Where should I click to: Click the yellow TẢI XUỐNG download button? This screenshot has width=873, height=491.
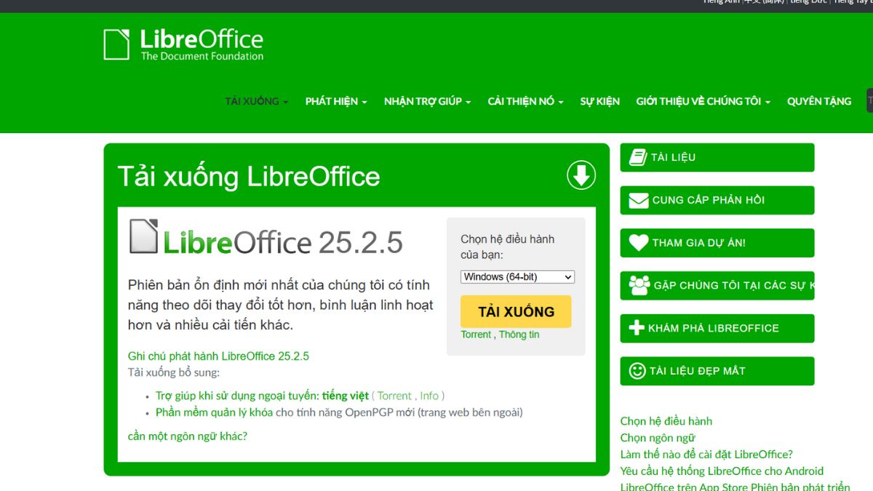point(516,311)
